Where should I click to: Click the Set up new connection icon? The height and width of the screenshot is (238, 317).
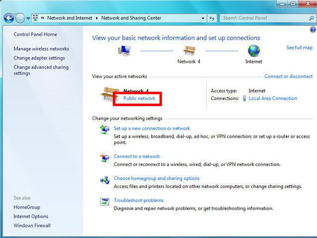[105, 130]
